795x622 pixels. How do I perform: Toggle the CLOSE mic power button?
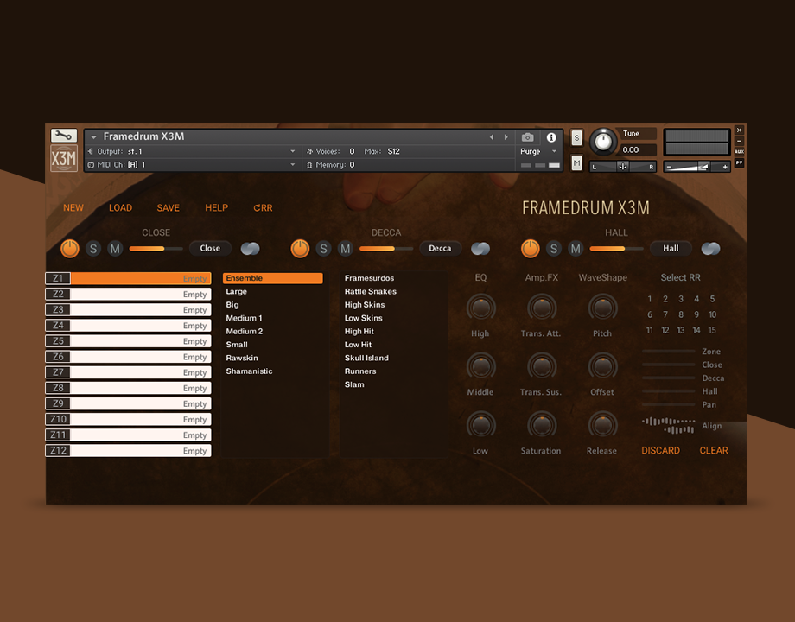pyautogui.click(x=70, y=249)
